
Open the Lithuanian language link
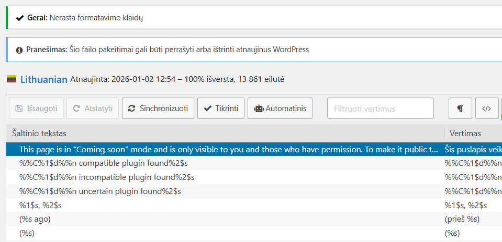[x=44, y=79]
